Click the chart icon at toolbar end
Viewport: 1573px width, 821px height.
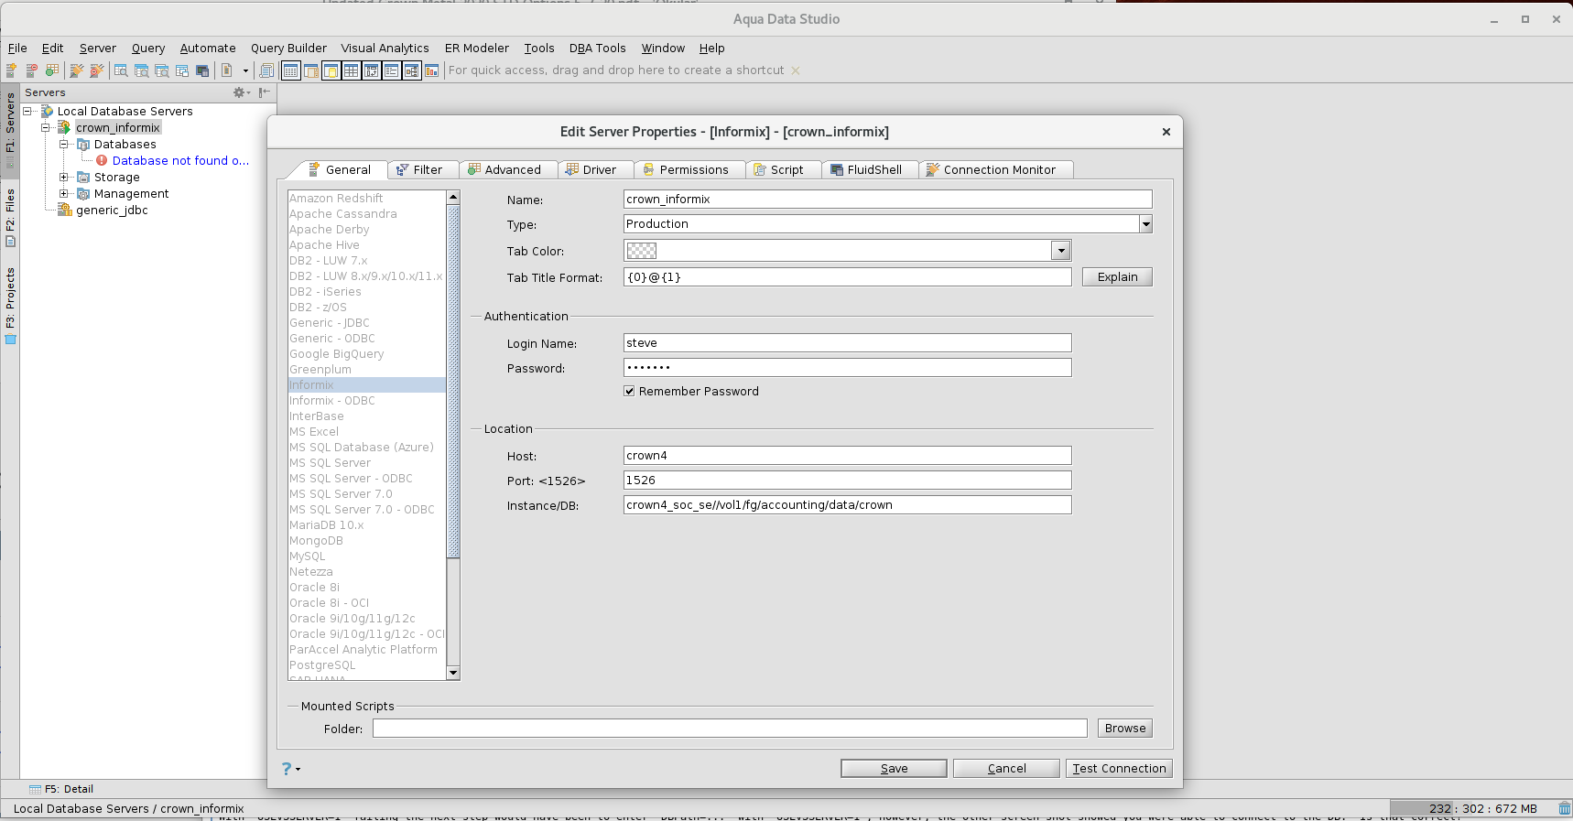(x=431, y=70)
